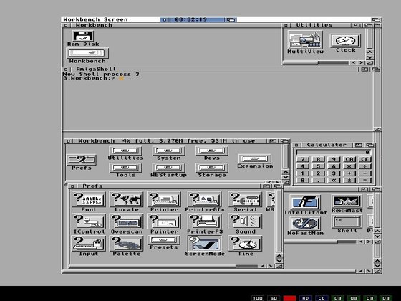This screenshot has width=401, height=301.
Task: Click the calculator equals key
Action: 364,180
